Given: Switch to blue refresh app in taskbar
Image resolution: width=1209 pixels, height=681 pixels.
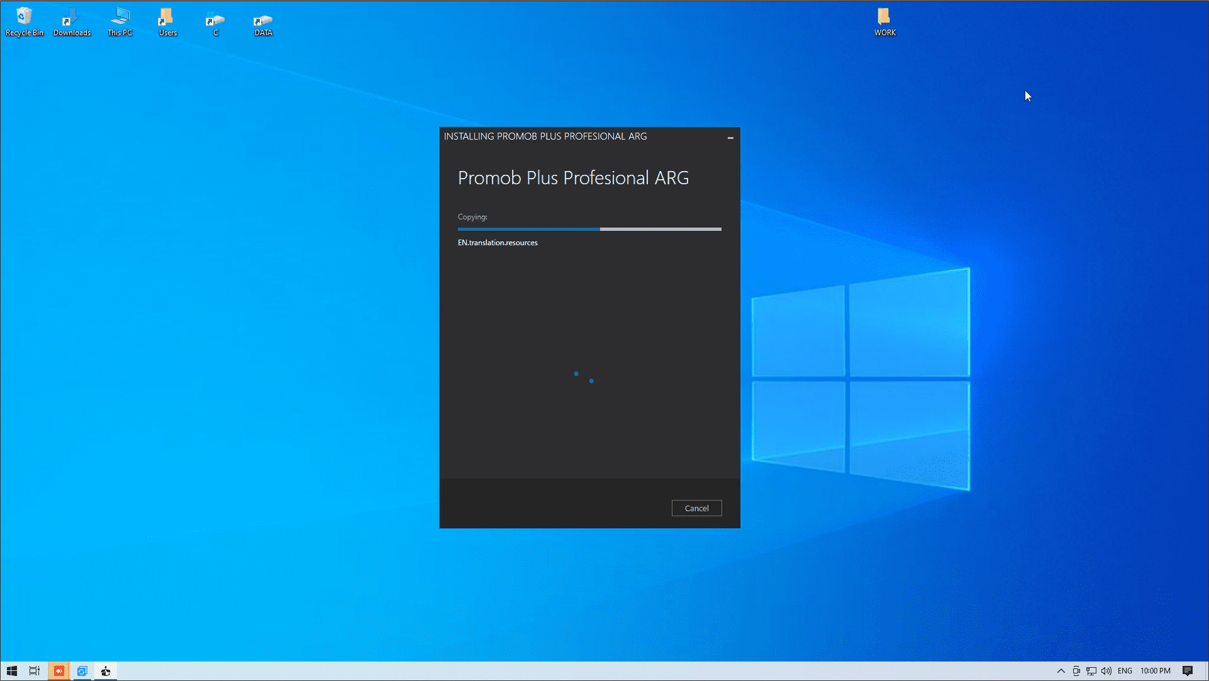Looking at the screenshot, I should pyautogui.click(x=82, y=671).
